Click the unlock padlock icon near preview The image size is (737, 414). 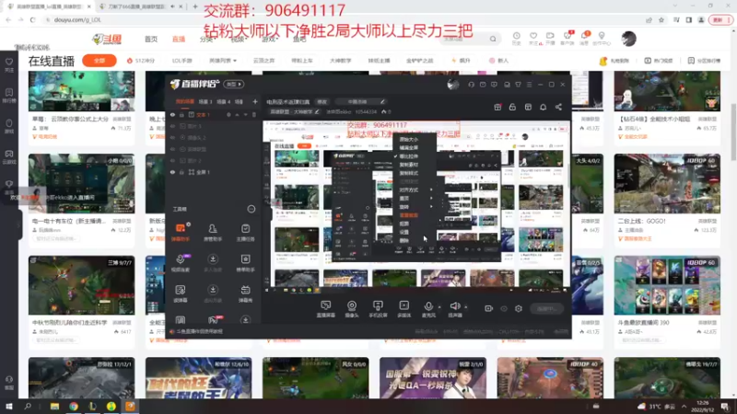[512, 107]
